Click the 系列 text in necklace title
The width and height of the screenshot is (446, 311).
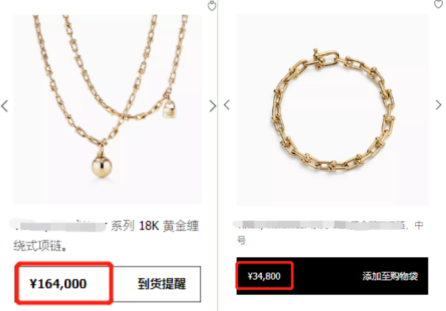[123, 226]
